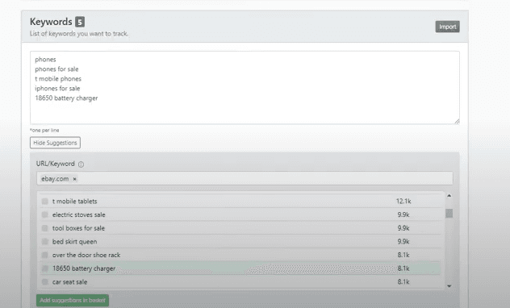Check the '18650 battery charger' suggestion
Screen dimensions: 510x308
(45, 268)
